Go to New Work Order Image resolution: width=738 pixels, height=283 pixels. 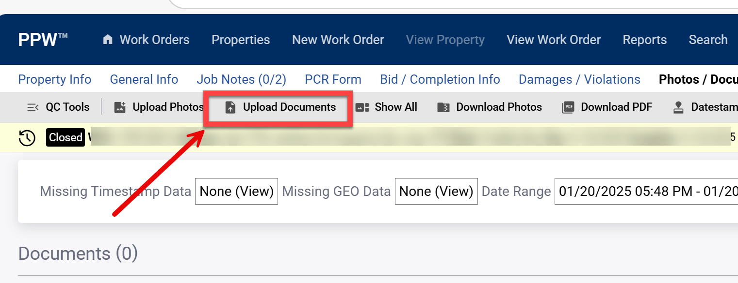click(x=338, y=40)
